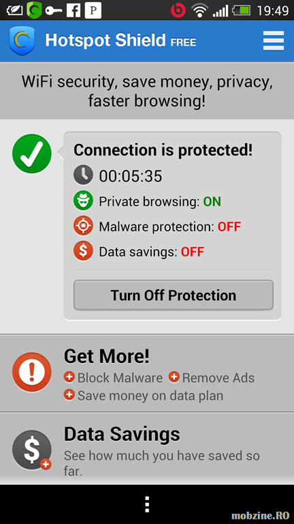Toggle Malware protection OFF status
Image resolution: width=294 pixels, height=524 pixels.
pos(229,227)
